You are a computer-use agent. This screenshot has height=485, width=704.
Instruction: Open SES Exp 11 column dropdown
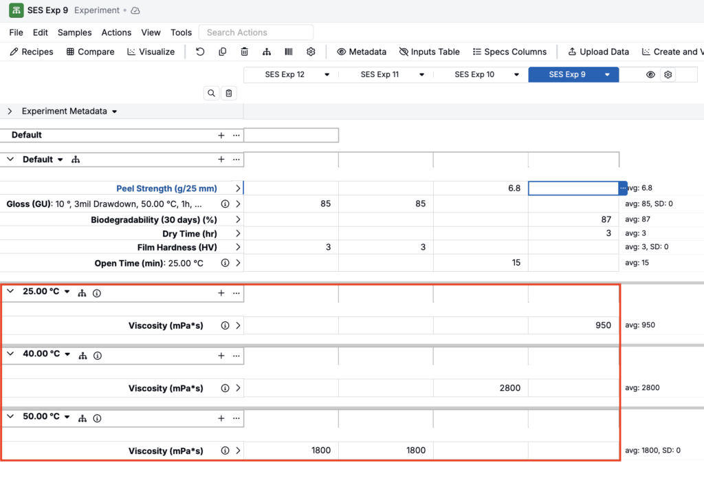click(421, 74)
